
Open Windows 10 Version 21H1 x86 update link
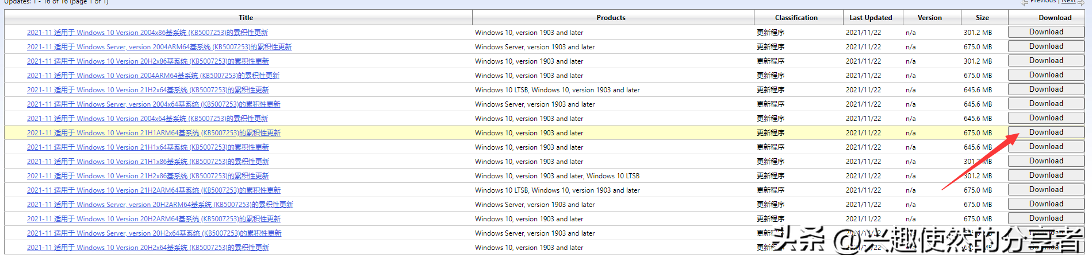pyautogui.click(x=148, y=162)
